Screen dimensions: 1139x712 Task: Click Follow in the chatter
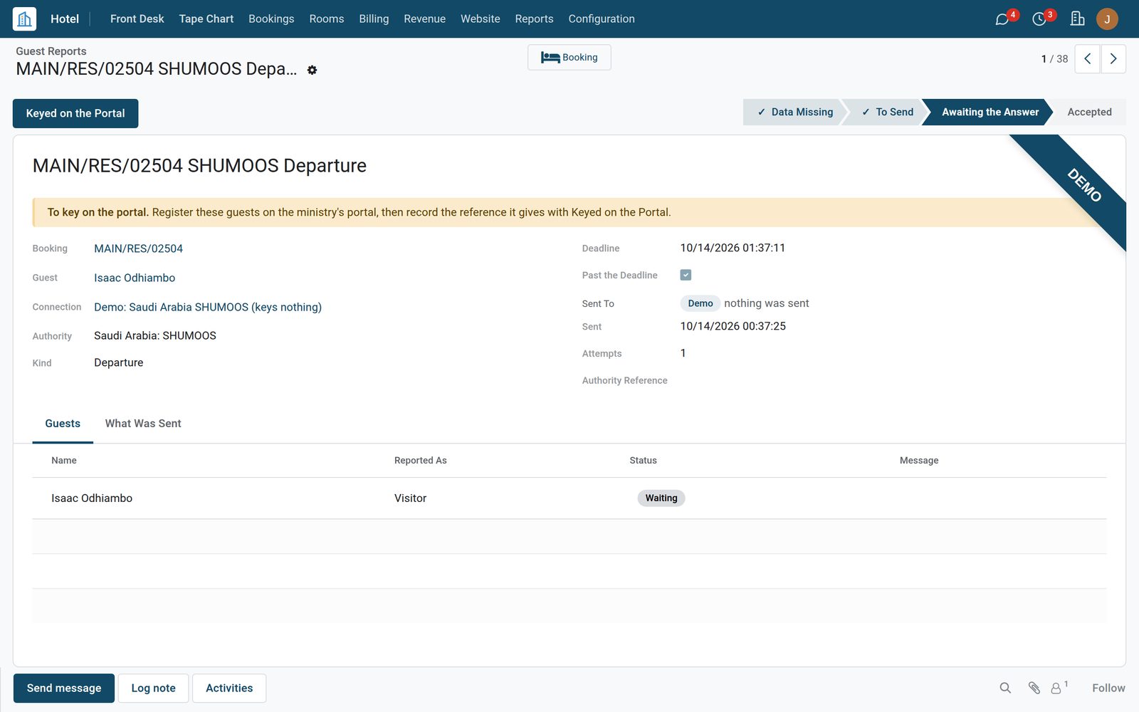(1108, 688)
